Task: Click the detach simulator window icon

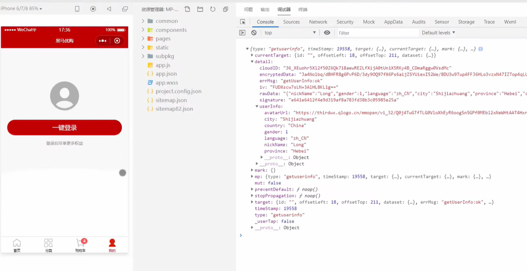Action: (125, 9)
